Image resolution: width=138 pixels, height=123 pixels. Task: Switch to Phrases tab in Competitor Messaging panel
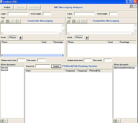[x=79, y=37]
